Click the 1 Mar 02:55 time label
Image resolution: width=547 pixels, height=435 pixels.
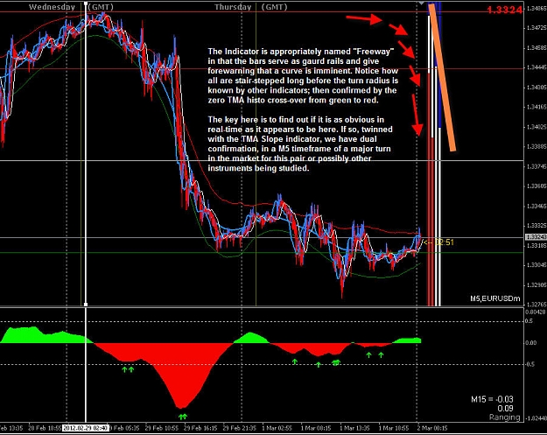(278, 428)
